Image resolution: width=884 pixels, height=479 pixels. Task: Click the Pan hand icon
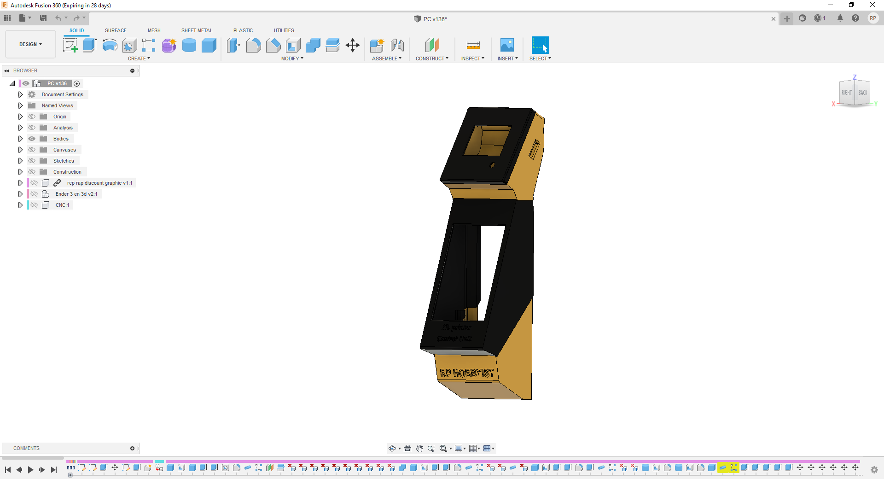point(419,449)
